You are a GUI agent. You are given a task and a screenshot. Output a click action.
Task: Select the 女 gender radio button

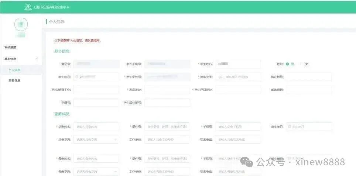tap(301, 64)
